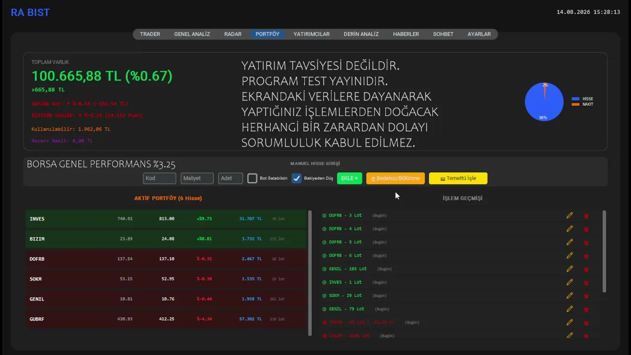Edit the DOFRB - 5 Lot transaction
The width and height of the screenshot is (631, 355).
pyautogui.click(x=569, y=242)
